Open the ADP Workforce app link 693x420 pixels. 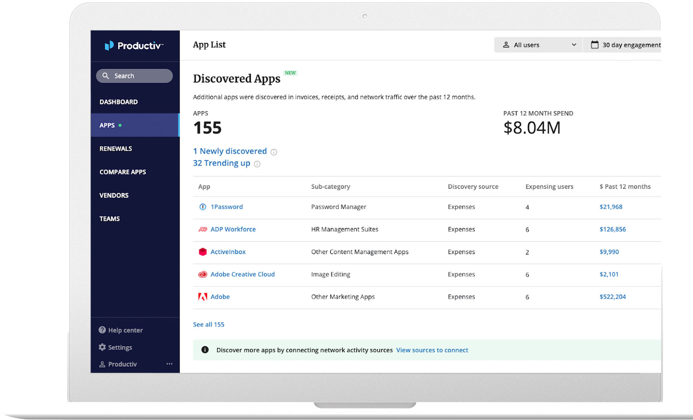(233, 229)
